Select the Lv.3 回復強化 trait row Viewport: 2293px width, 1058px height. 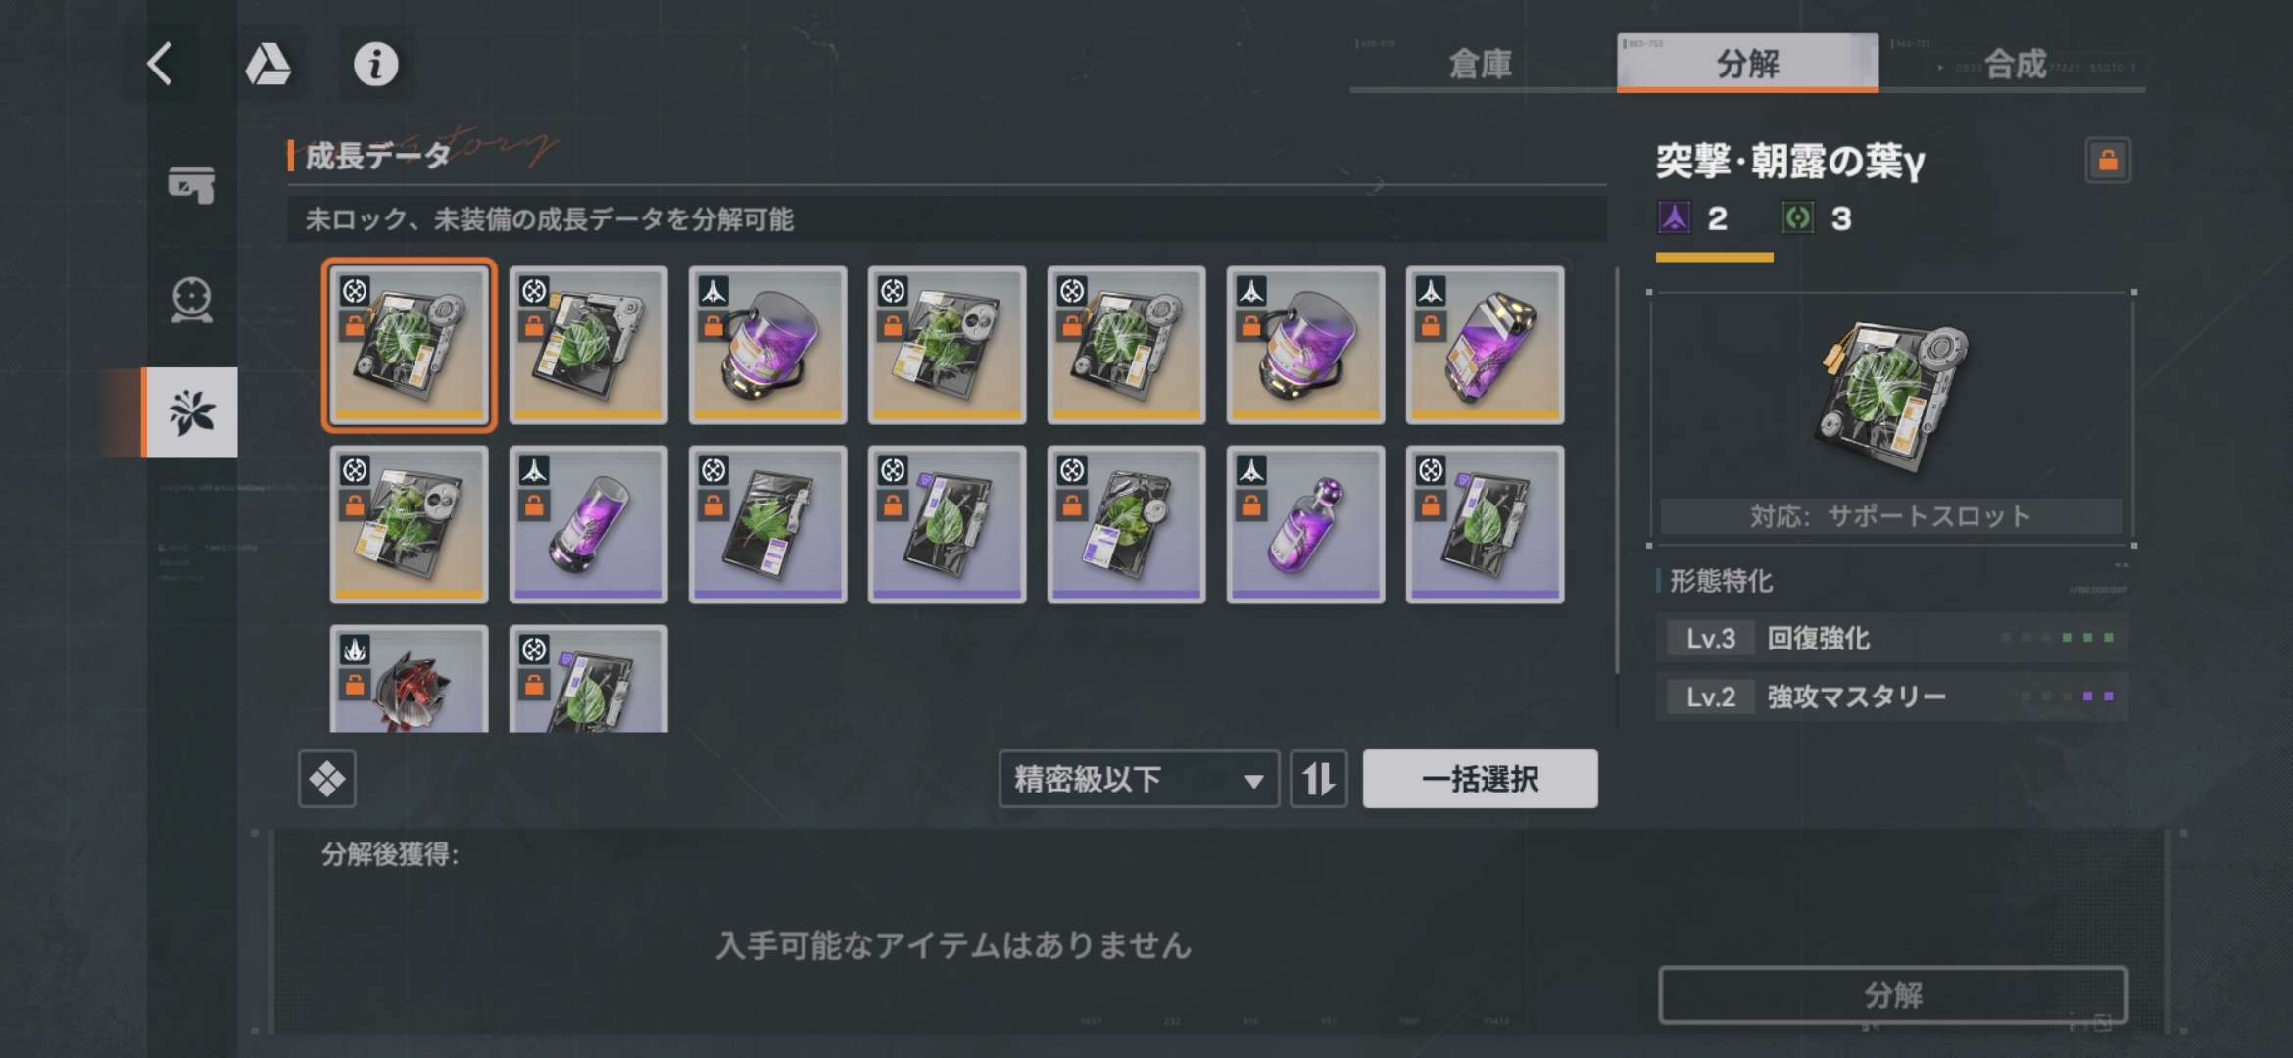click(x=1892, y=638)
